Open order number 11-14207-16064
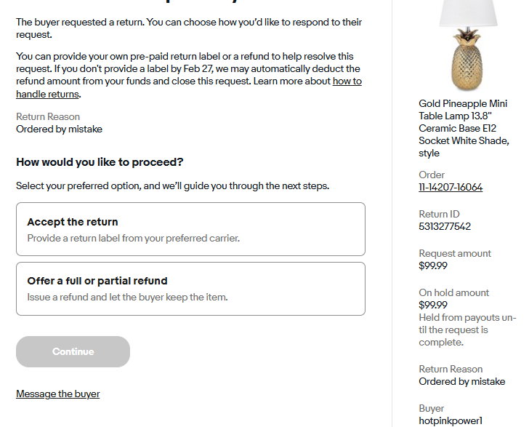Viewport: 529px width, 427px height. coord(451,188)
